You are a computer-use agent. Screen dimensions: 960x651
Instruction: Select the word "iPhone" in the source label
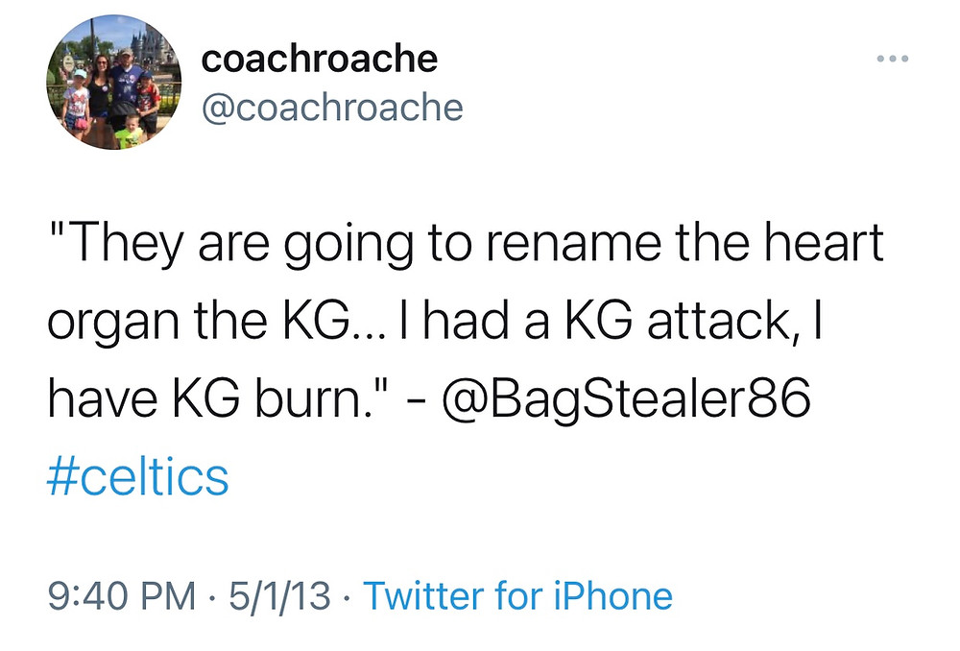[612, 596]
